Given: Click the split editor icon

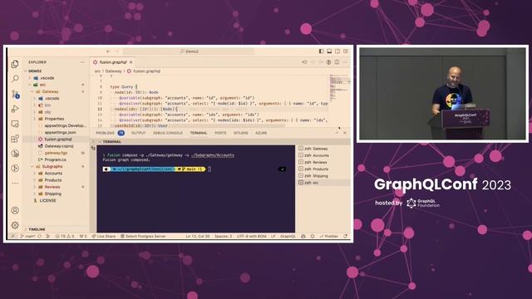Looking at the screenshot, I should (x=337, y=62).
